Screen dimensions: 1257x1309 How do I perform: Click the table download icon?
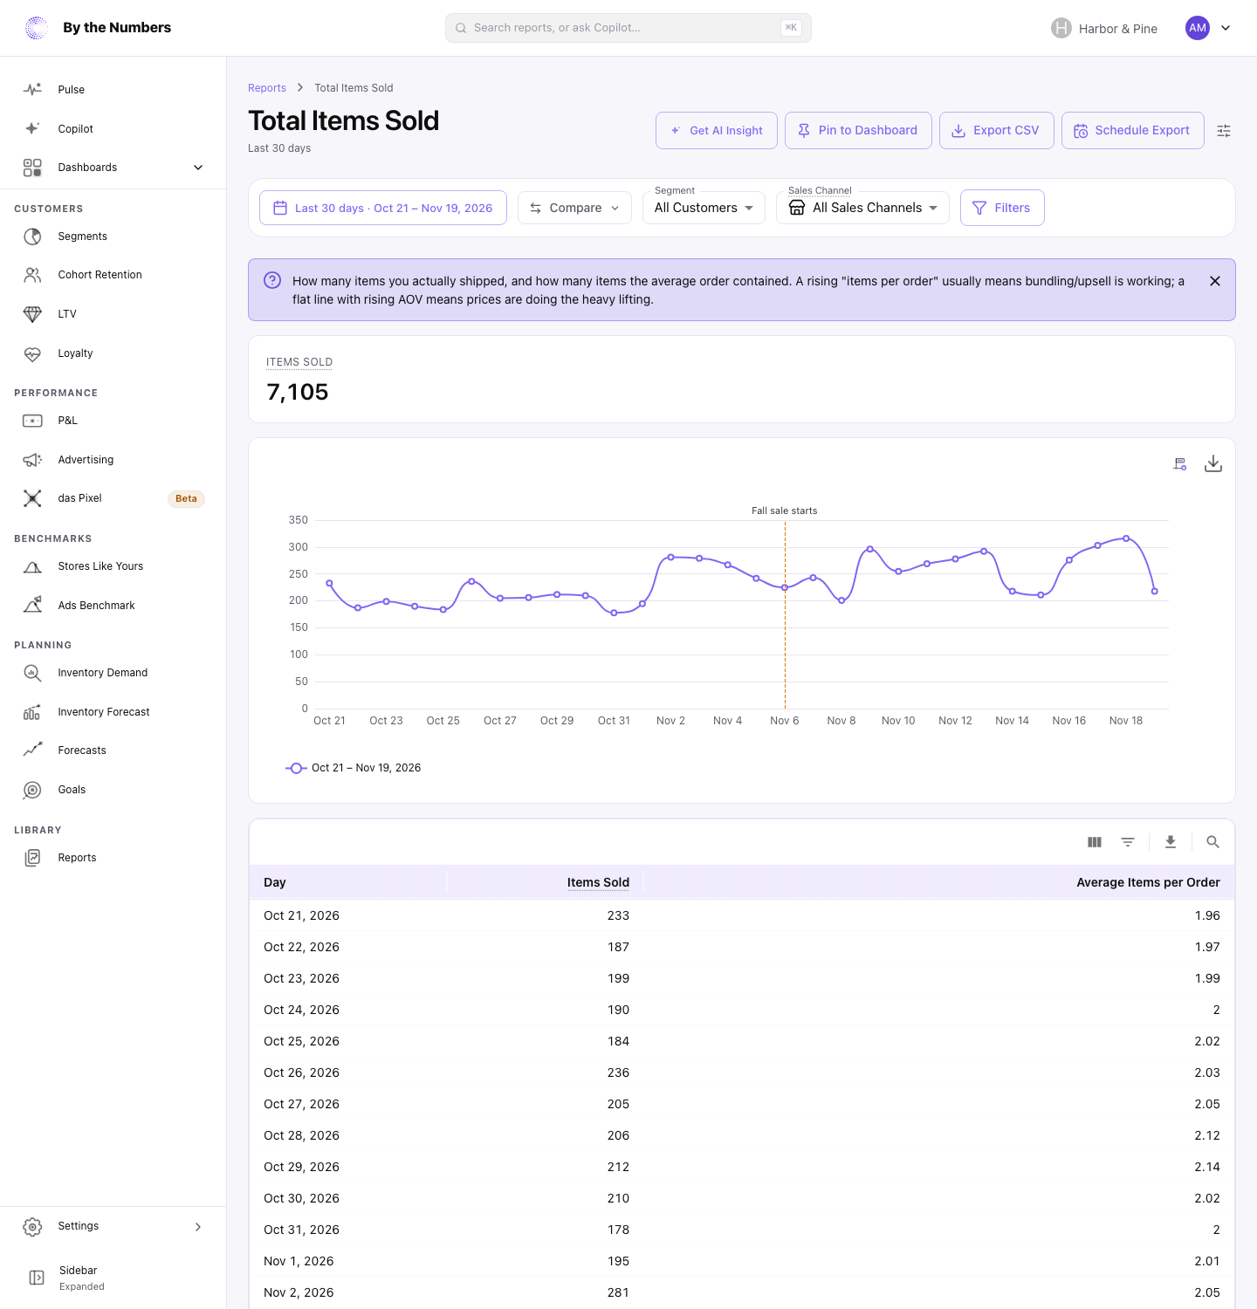(x=1171, y=842)
